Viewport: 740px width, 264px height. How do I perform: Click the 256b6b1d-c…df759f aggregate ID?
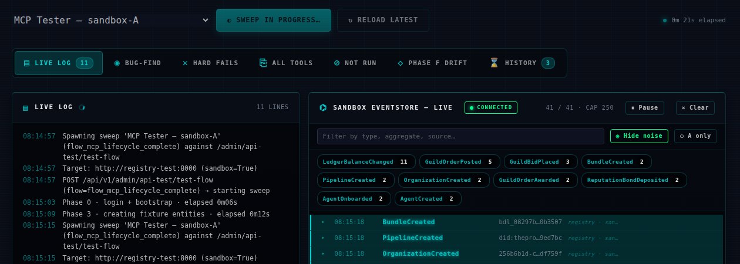pyautogui.click(x=530, y=254)
